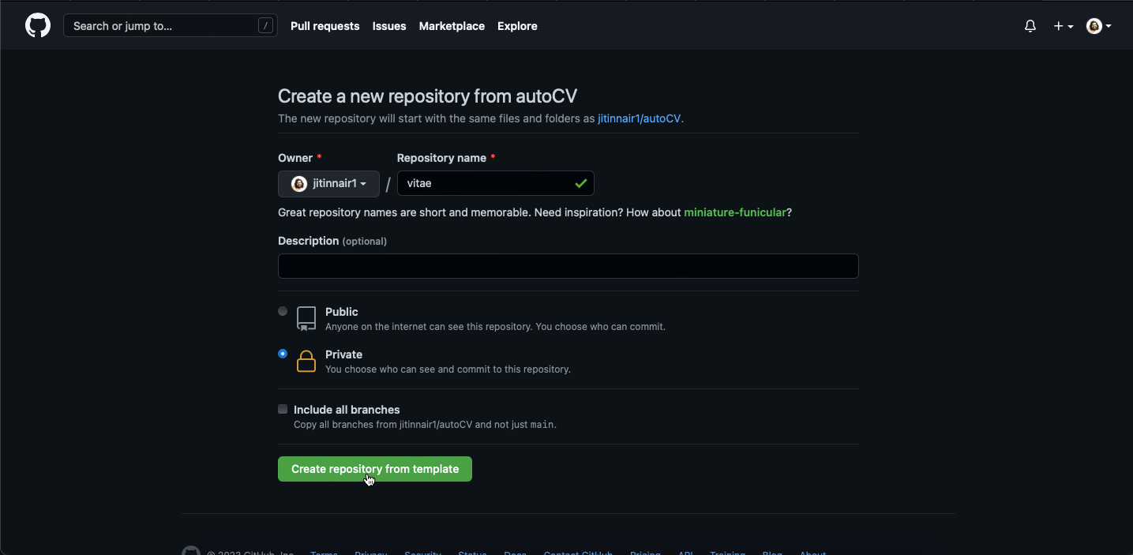
Task: Open the Issues page
Action: click(x=389, y=26)
